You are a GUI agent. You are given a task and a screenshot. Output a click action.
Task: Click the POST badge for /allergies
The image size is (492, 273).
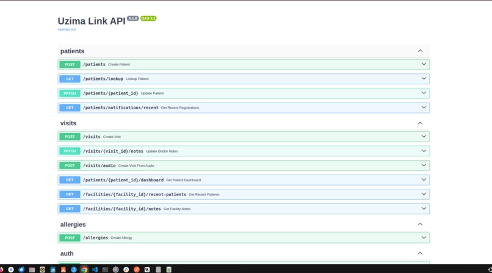tap(70, 238)
